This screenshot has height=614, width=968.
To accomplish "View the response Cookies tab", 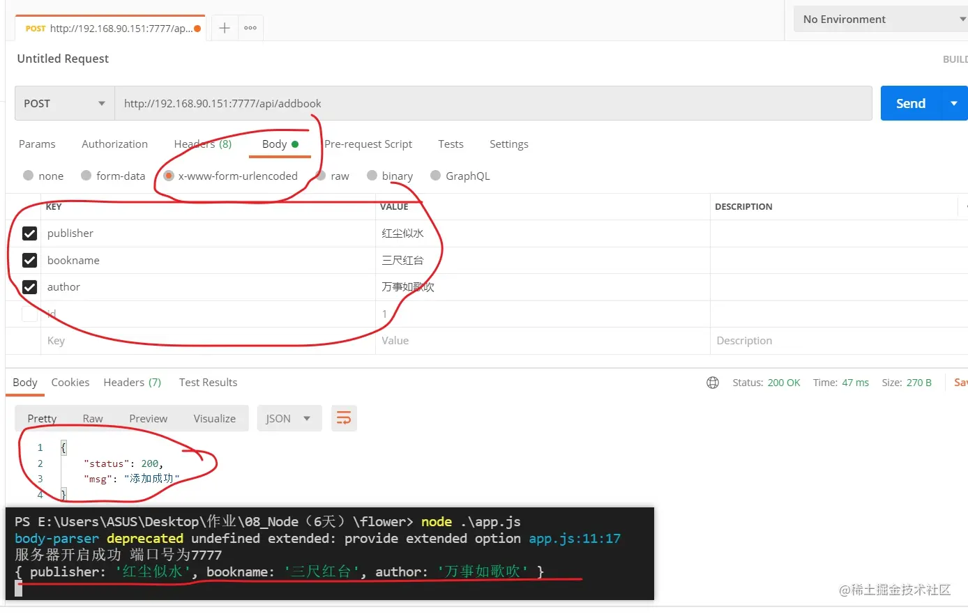I will [x=70, y=382].
